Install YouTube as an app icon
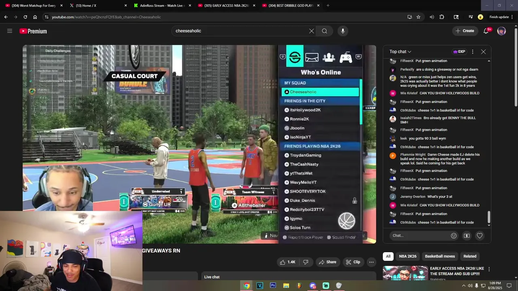 pos(410,17)
